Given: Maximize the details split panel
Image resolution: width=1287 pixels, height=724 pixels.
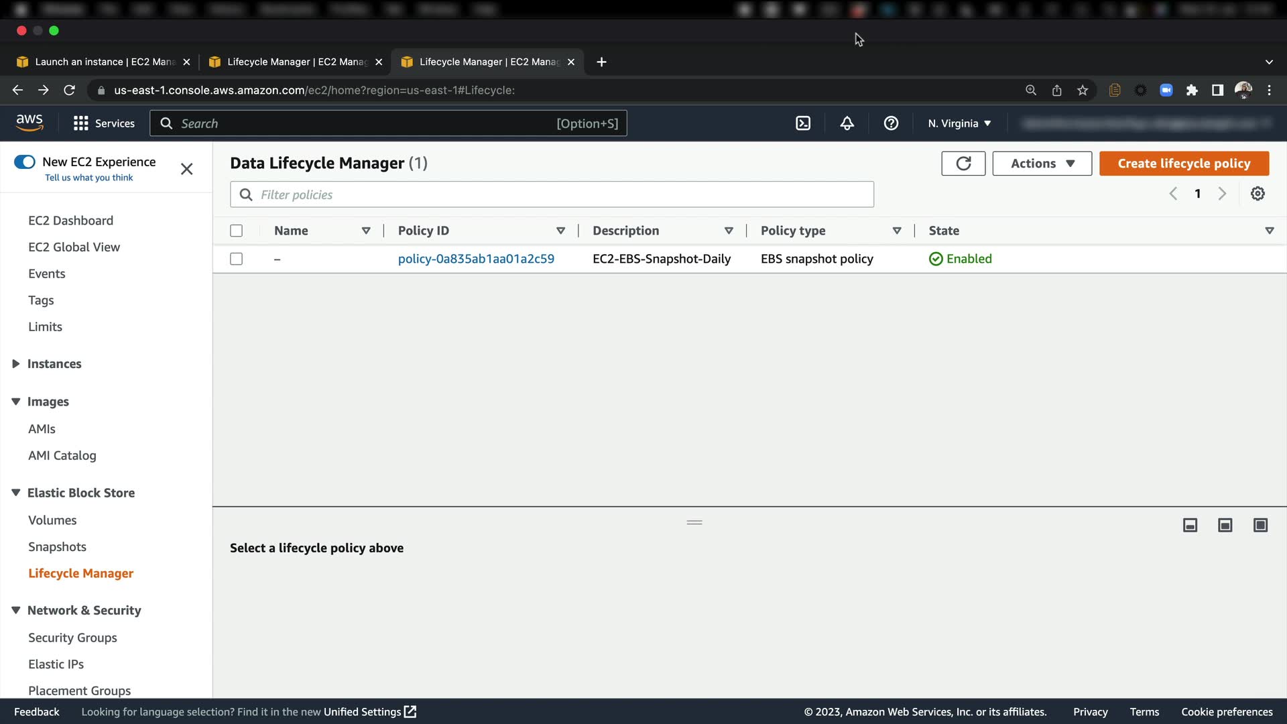Looking at the screenshot, I should click(1260, 525).
